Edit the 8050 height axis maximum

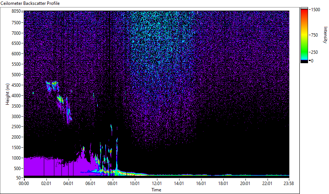tap(16, 11)
